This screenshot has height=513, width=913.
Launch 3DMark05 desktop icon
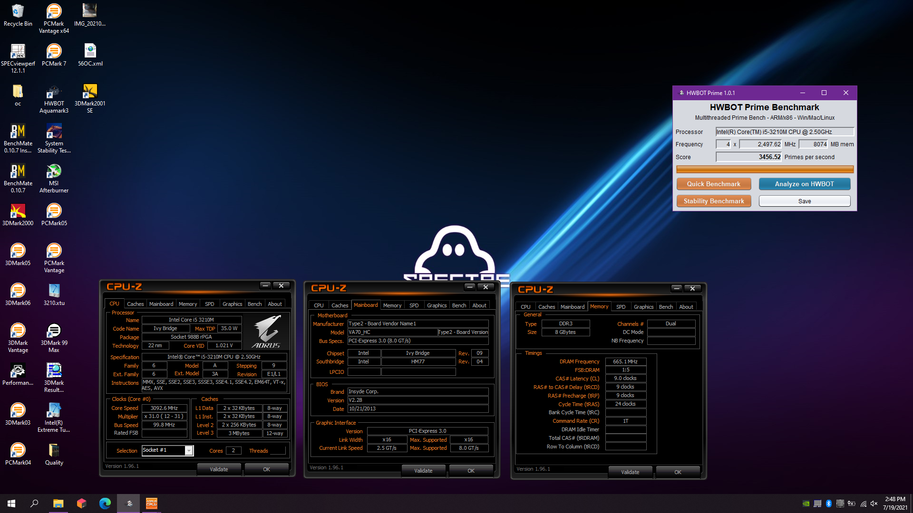tap(18, 255)
